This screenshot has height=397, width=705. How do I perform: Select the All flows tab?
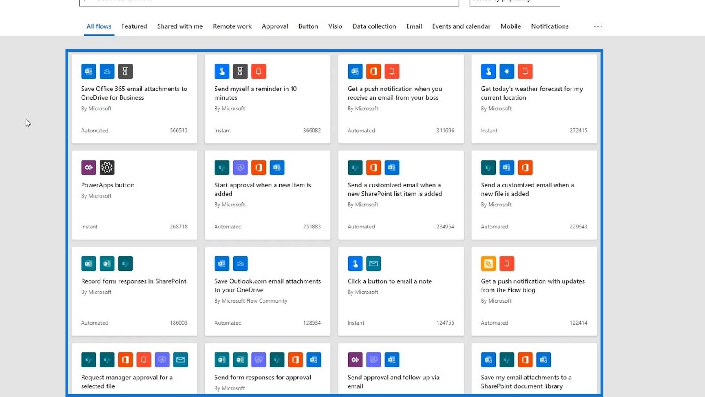pos(99,26)
